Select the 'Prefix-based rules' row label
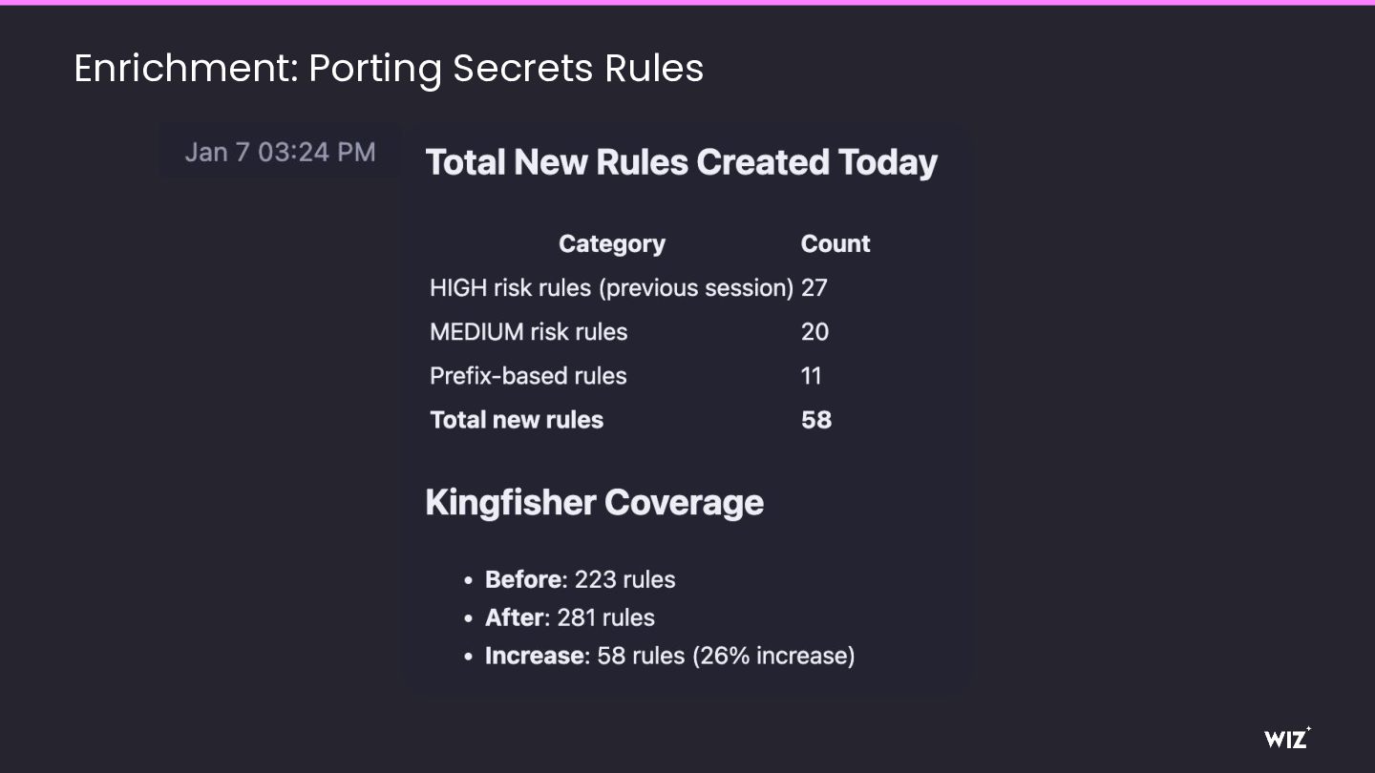Image resolution: width=1375 pixels, height=773 pixels. click(x=528, y=376)
